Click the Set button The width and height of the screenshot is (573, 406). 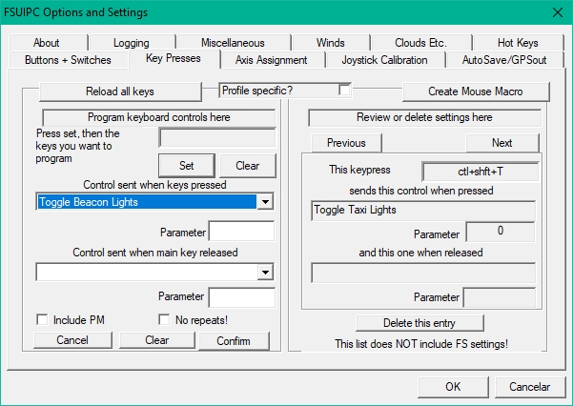(186, 166)
